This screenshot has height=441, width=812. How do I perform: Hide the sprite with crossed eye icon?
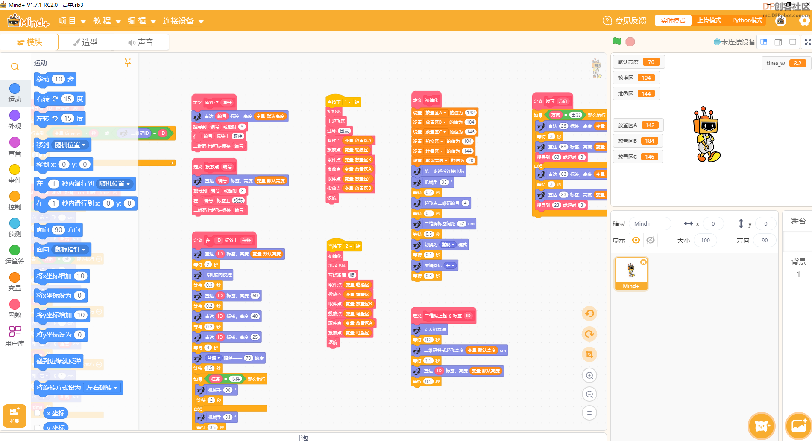point(651,240)
